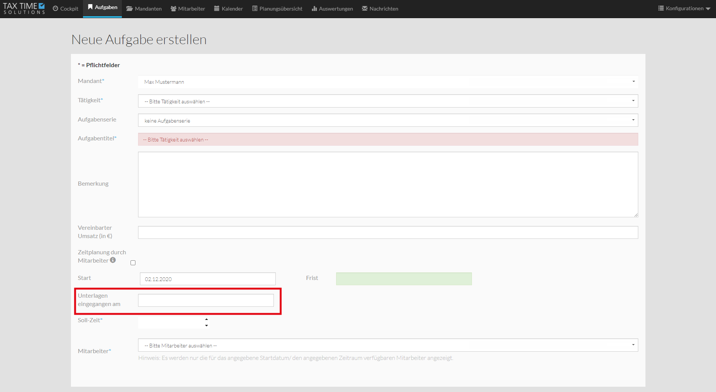Open the Auswertungen page

[x=332, y=9]
